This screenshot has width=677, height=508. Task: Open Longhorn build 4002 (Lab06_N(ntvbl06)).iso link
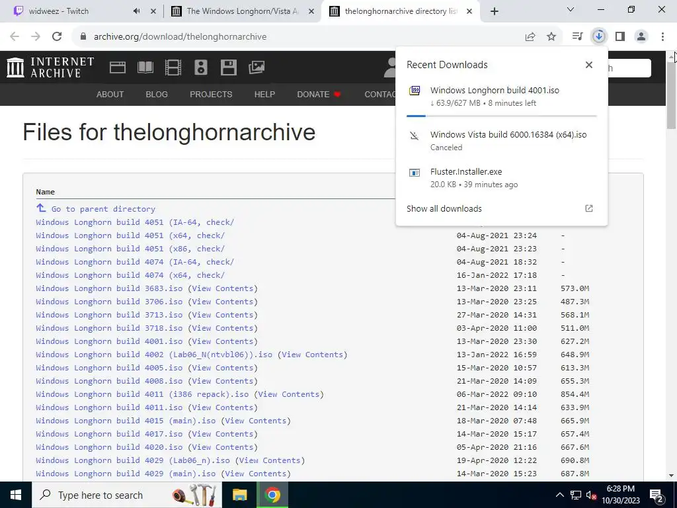pos(154,355)
